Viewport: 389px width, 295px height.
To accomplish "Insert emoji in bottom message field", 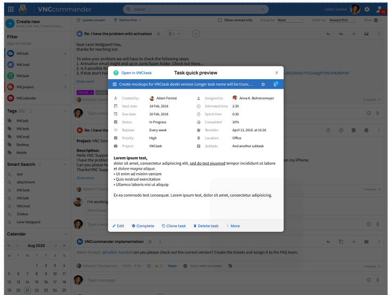I will click(369, 280).
